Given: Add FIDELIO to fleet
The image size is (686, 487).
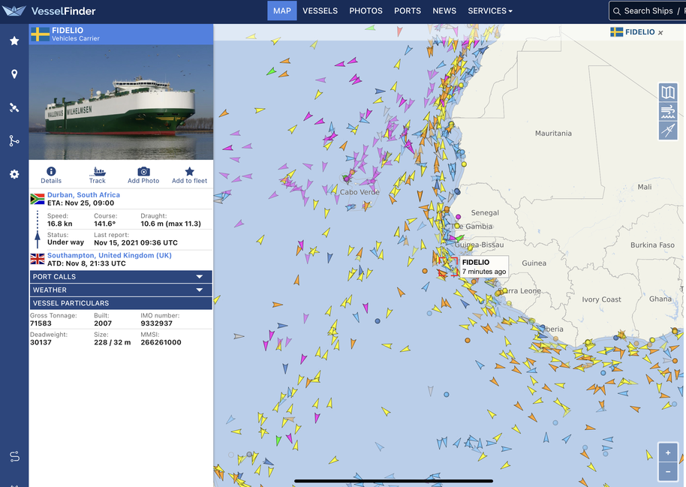Looking at the screenshot, I should [x=189, y=175].
